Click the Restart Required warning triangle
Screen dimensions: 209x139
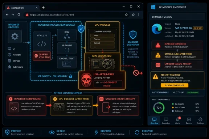click(x=155, y=77)
